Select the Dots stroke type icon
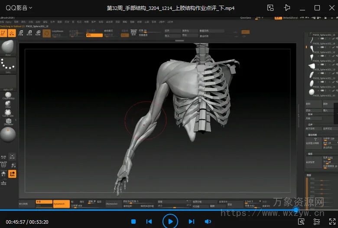Viewport: 338px width, 228px height. [x=8, y=65]
